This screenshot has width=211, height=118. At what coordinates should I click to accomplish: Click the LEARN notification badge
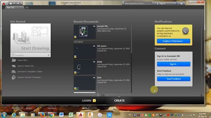[94, 101]
